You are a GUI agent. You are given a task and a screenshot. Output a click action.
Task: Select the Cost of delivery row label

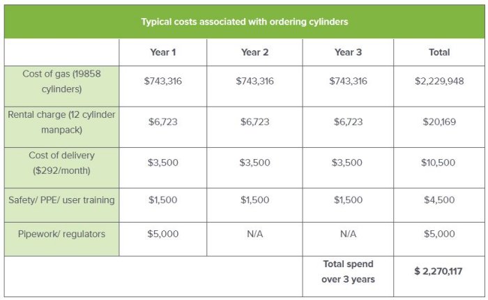coord(62,162)
